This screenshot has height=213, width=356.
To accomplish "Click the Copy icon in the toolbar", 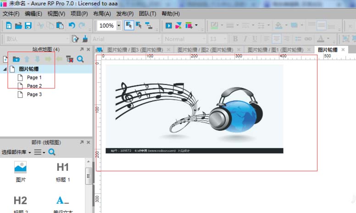I will (x=50, y=25).
